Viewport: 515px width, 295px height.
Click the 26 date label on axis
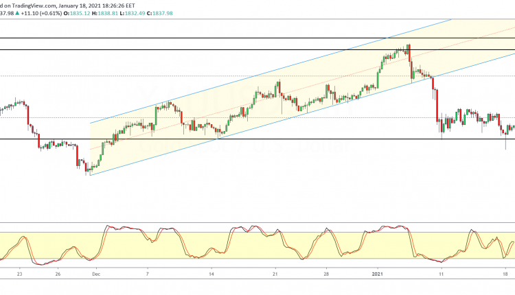(x=60, y=273)
